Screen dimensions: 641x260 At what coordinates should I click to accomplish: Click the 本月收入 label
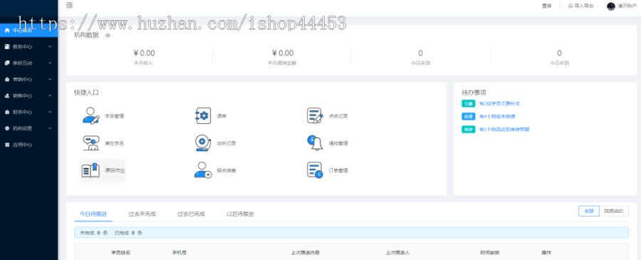pos(143,63)
